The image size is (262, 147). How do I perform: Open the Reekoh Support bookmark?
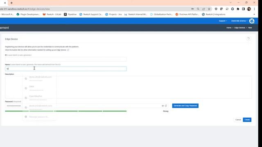pyautogui.click(x=91, y=15)
